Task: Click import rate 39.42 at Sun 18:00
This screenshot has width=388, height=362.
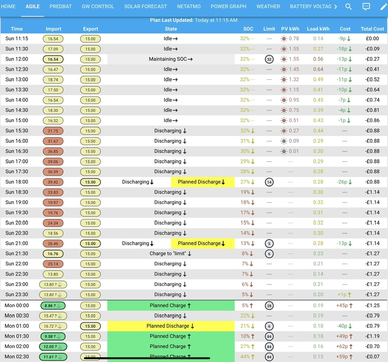Action: pyautogui.click(x=53, y=182)
